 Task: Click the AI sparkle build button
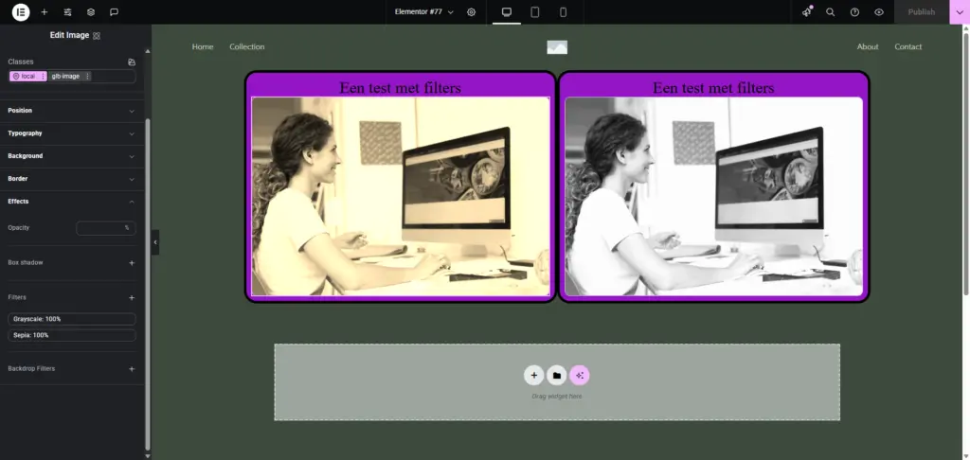click(580, 376)
